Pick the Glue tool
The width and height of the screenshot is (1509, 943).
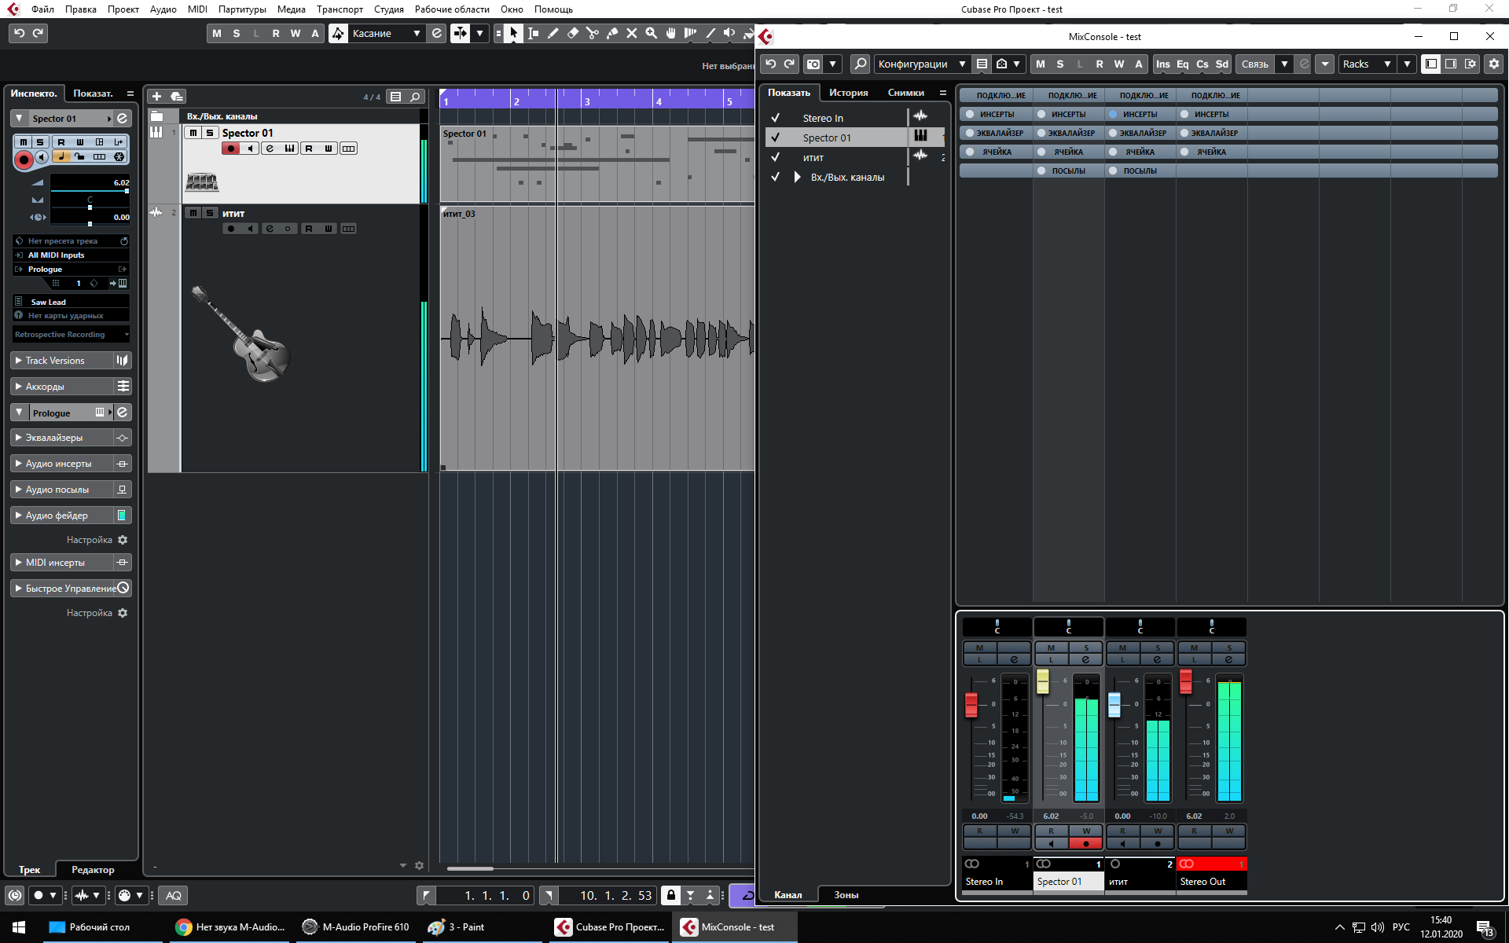(x=612, y=33)
